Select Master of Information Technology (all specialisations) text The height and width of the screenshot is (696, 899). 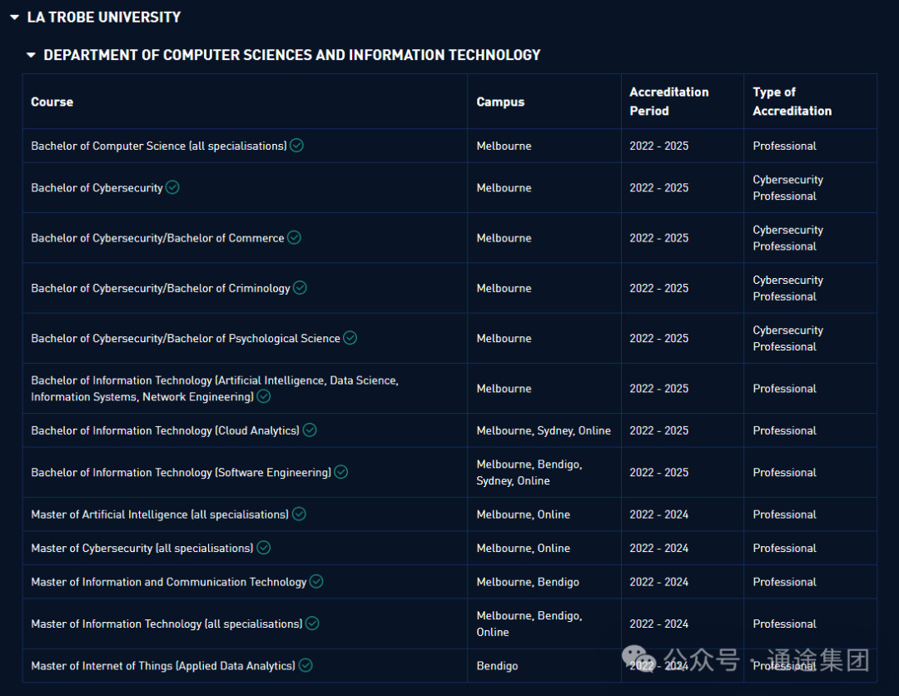point(166,624)
